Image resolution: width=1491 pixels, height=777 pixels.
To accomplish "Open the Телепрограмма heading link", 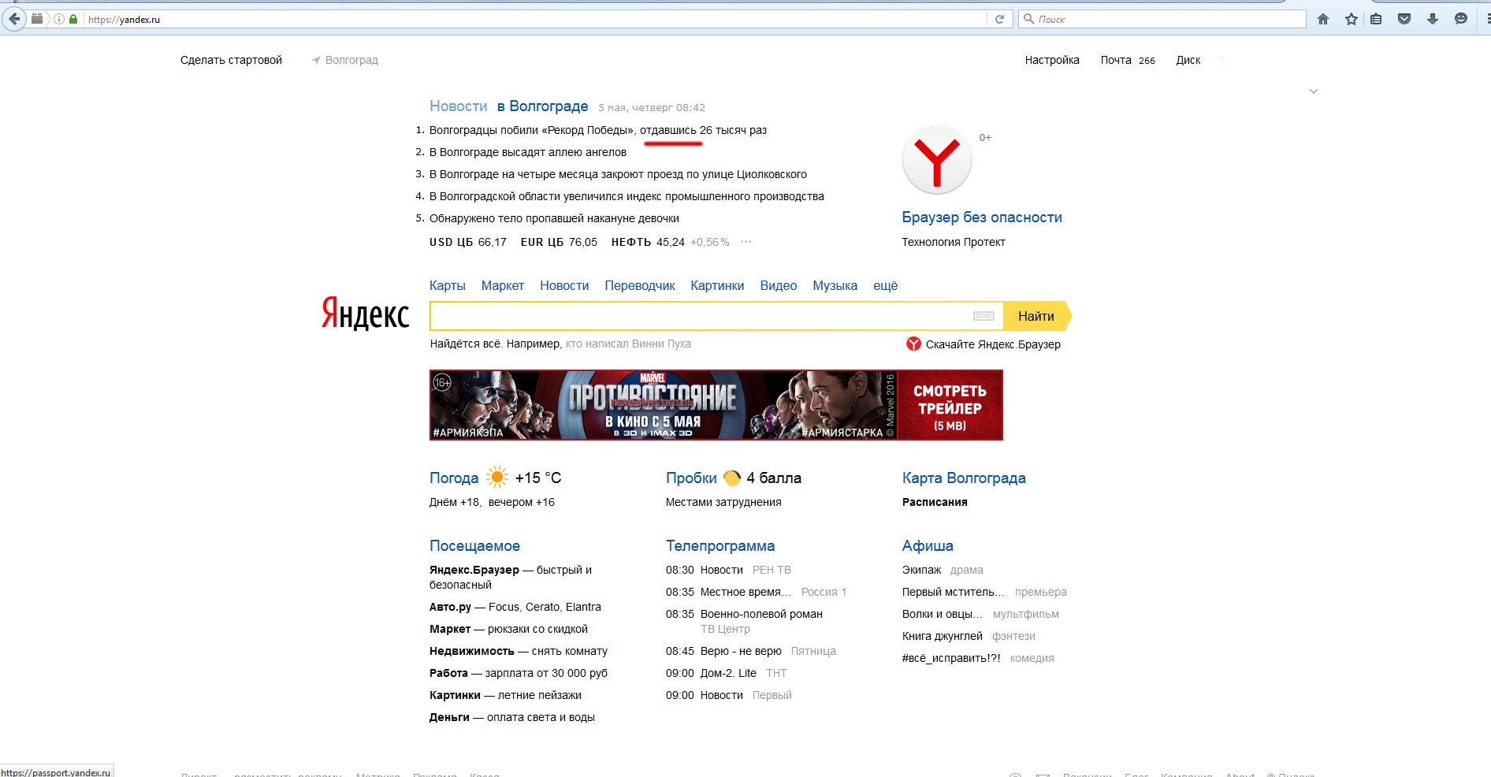I will (x=720, y=545).
